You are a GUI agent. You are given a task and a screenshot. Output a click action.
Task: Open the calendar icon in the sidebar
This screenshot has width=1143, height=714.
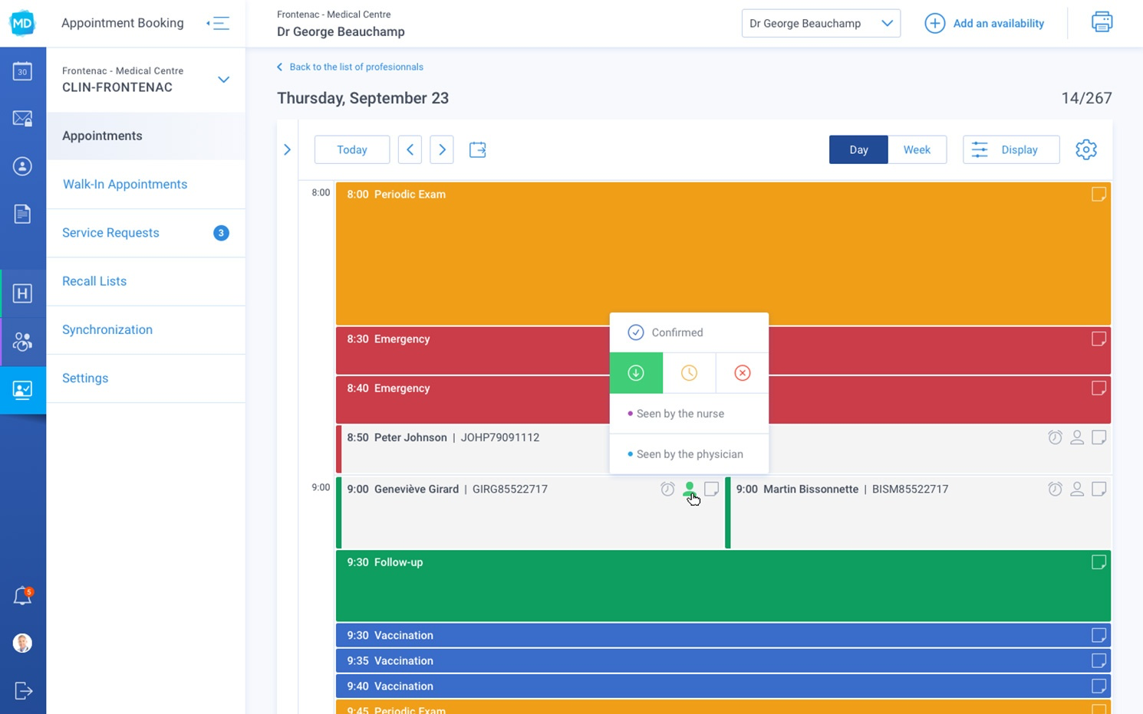(x=23, y=71)
